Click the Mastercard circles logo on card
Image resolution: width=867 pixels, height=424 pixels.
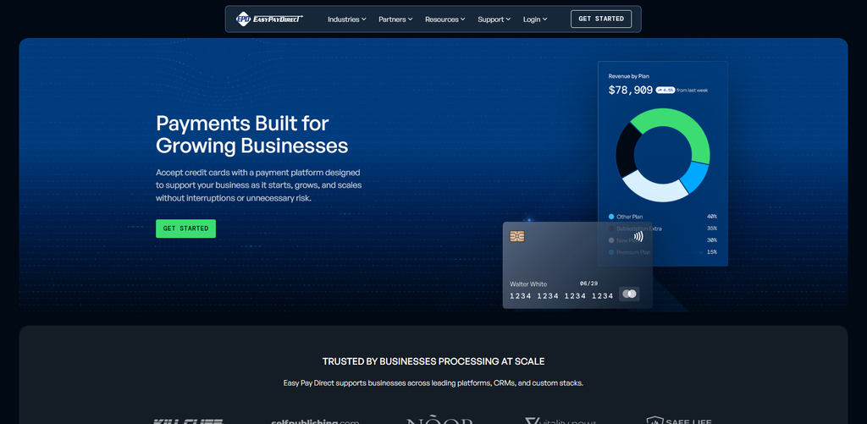click(629, 294)
